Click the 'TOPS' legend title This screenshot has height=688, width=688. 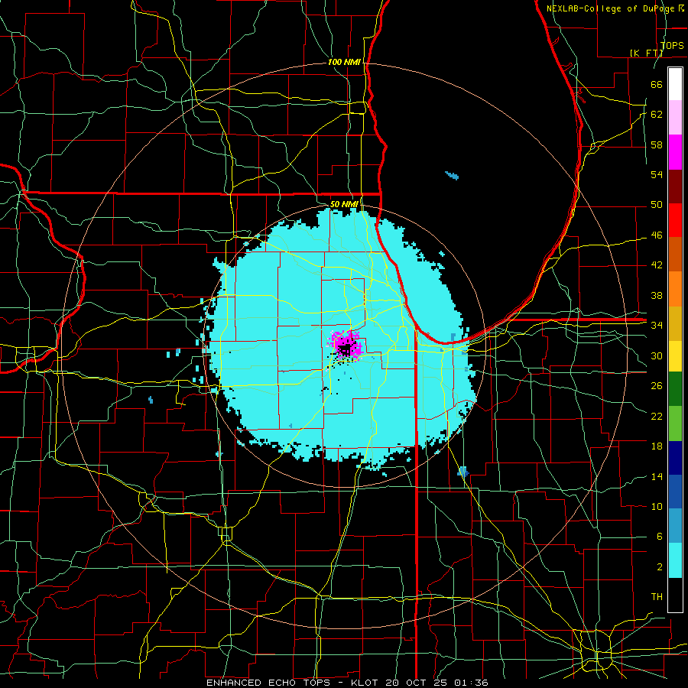(672, 46)
